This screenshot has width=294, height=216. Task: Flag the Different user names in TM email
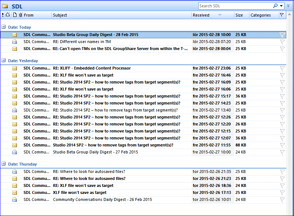pyautogui.click(x=282, y=42)
